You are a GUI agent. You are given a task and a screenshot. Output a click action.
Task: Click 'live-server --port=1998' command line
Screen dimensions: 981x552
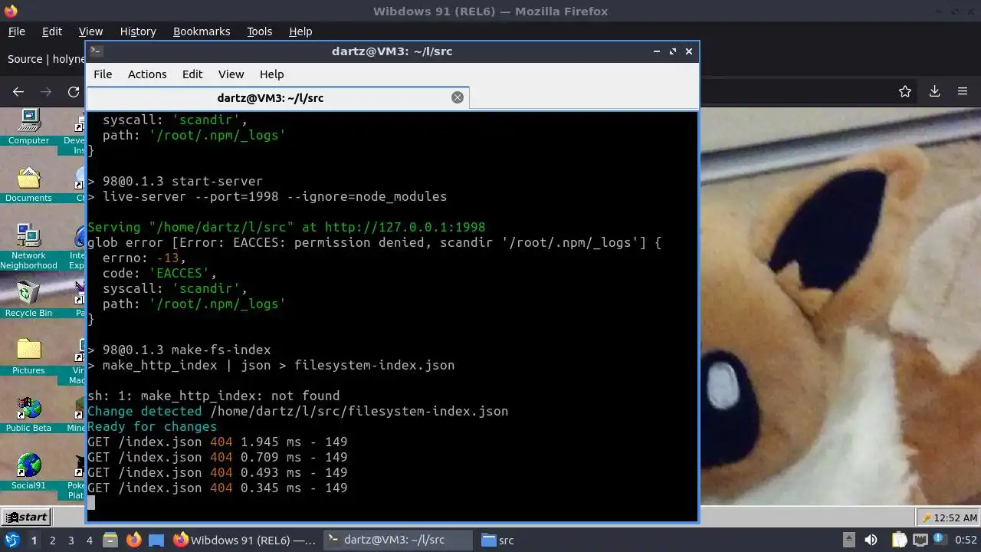[267, 197]
